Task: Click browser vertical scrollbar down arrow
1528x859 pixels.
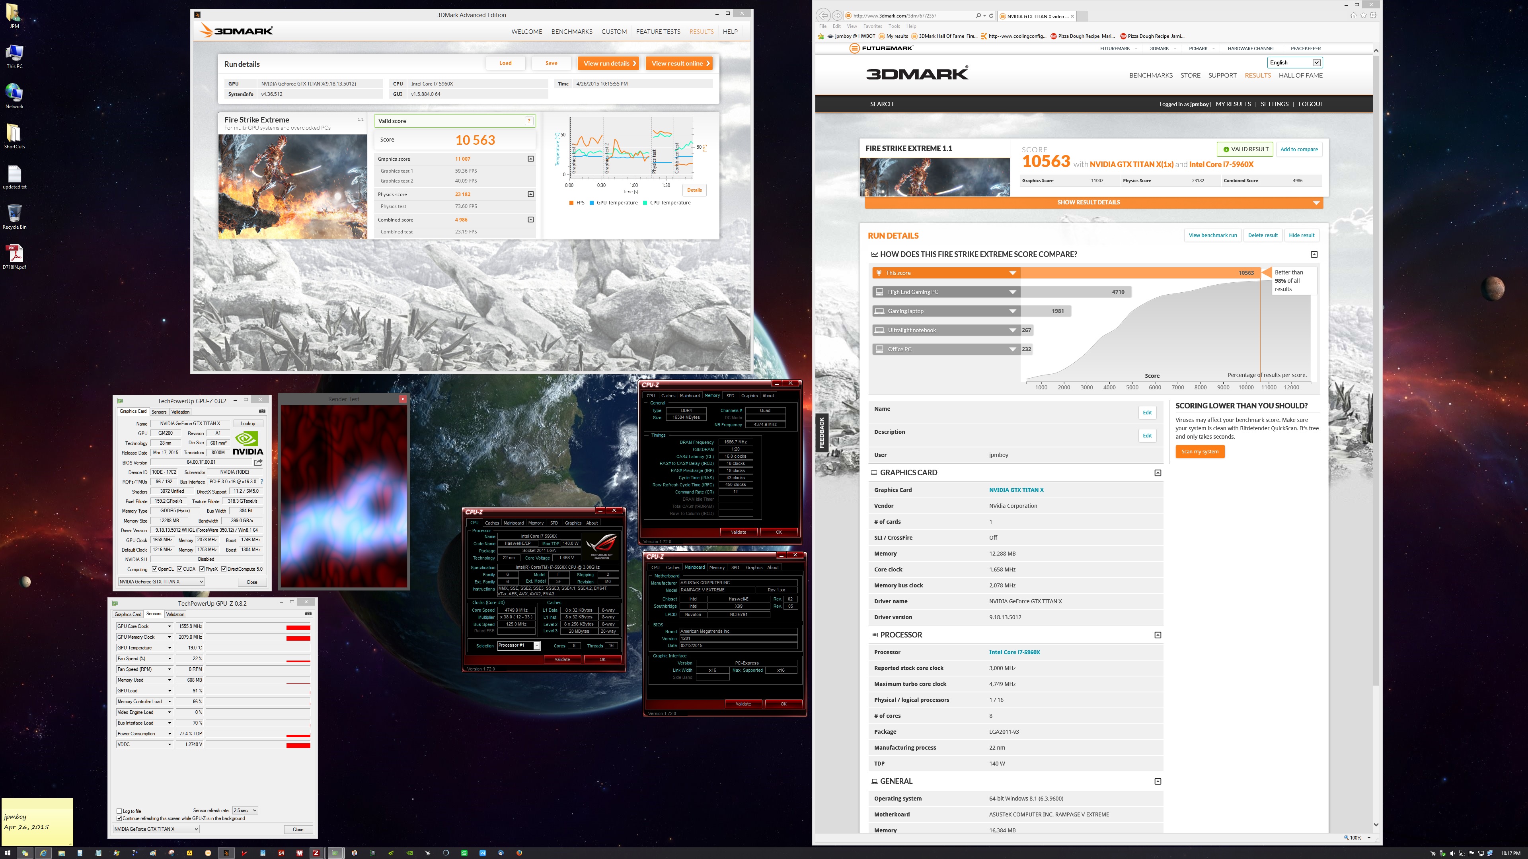Action: pyautogui.click(x=1376, y=825)
